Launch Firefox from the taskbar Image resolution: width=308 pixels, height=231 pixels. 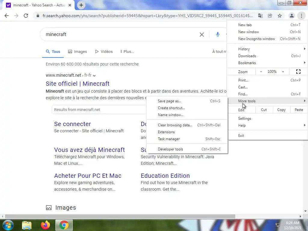pos(45,225)
